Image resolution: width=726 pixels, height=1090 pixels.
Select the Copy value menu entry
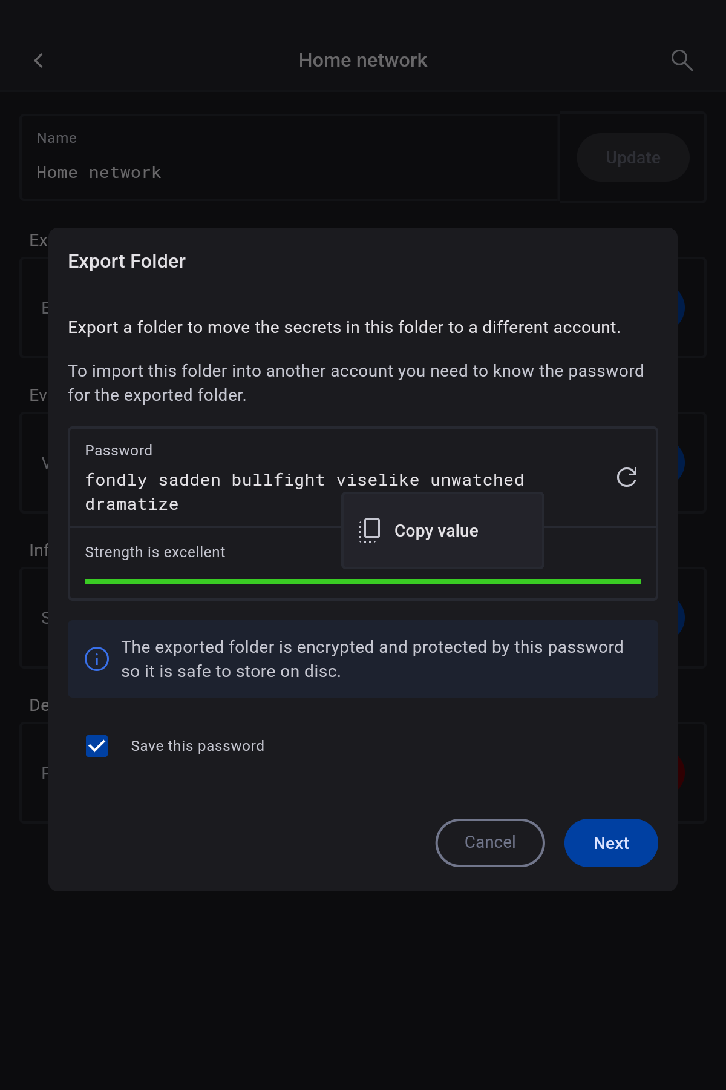coord(436,531)
